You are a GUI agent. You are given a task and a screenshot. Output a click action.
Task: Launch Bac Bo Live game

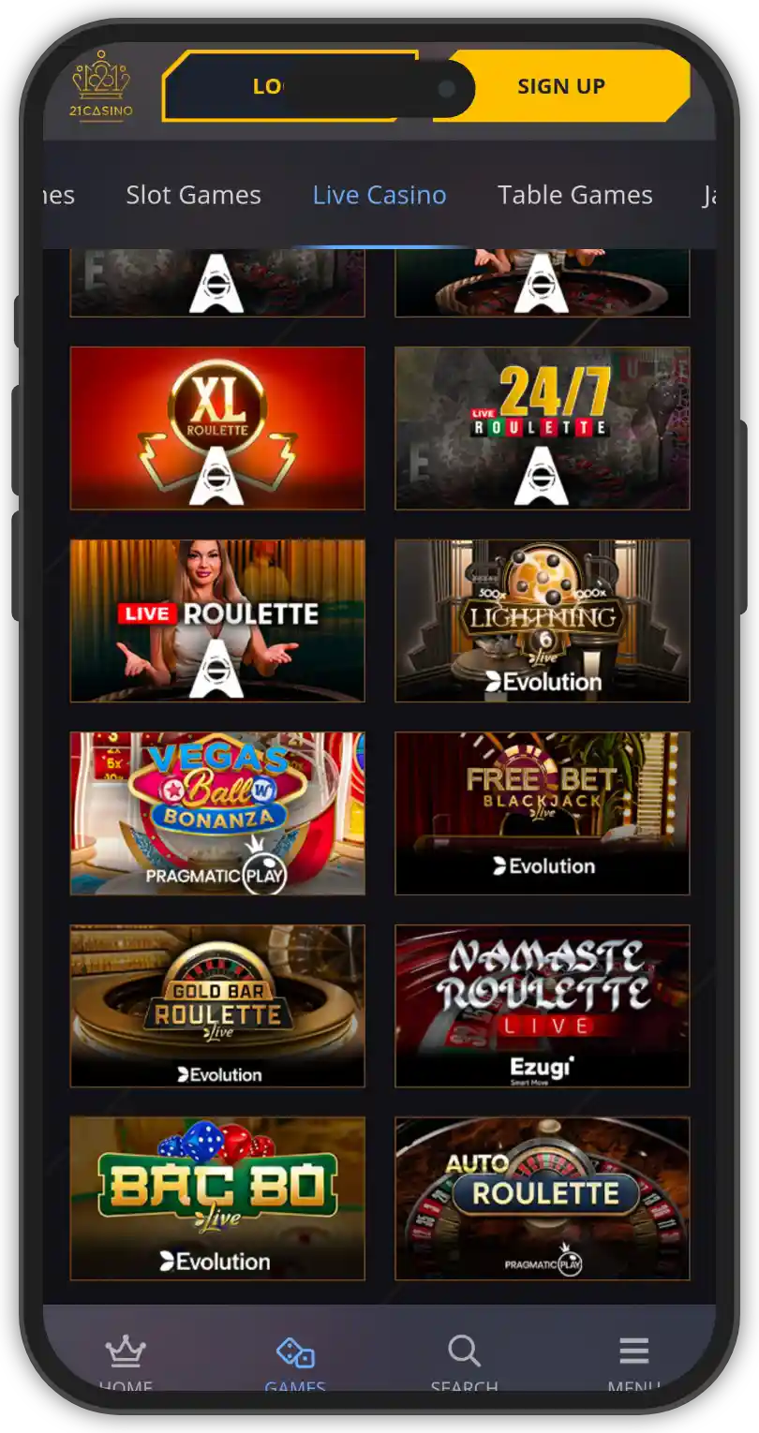point(217,1199)
